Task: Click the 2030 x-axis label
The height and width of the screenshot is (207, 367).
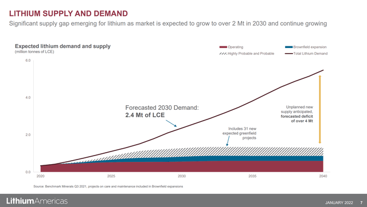Action: tap(182, 176)
